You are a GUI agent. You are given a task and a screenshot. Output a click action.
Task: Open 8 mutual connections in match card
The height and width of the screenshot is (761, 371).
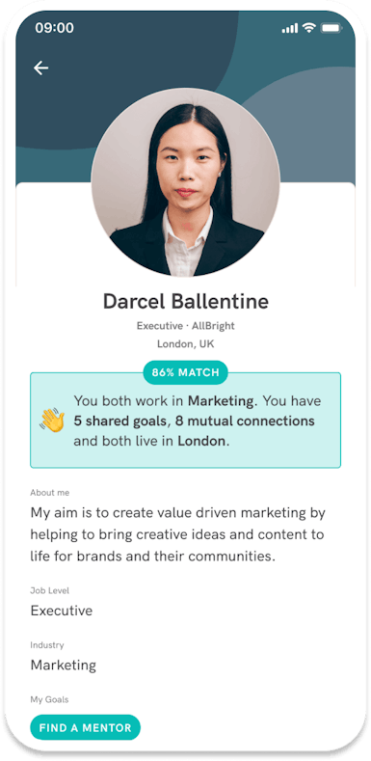point(244,421)
